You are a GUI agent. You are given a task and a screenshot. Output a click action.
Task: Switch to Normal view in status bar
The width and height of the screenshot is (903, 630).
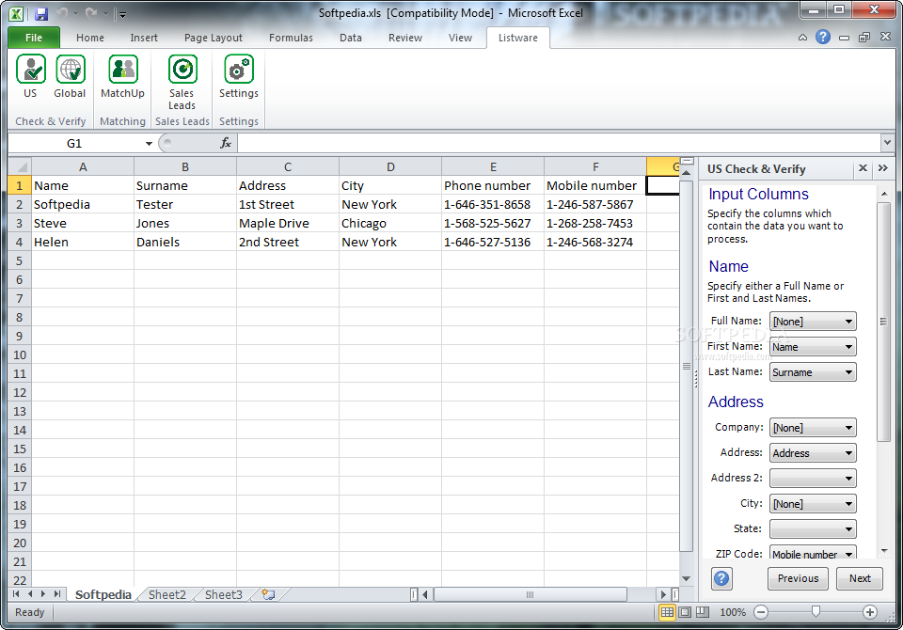point(667,612)
